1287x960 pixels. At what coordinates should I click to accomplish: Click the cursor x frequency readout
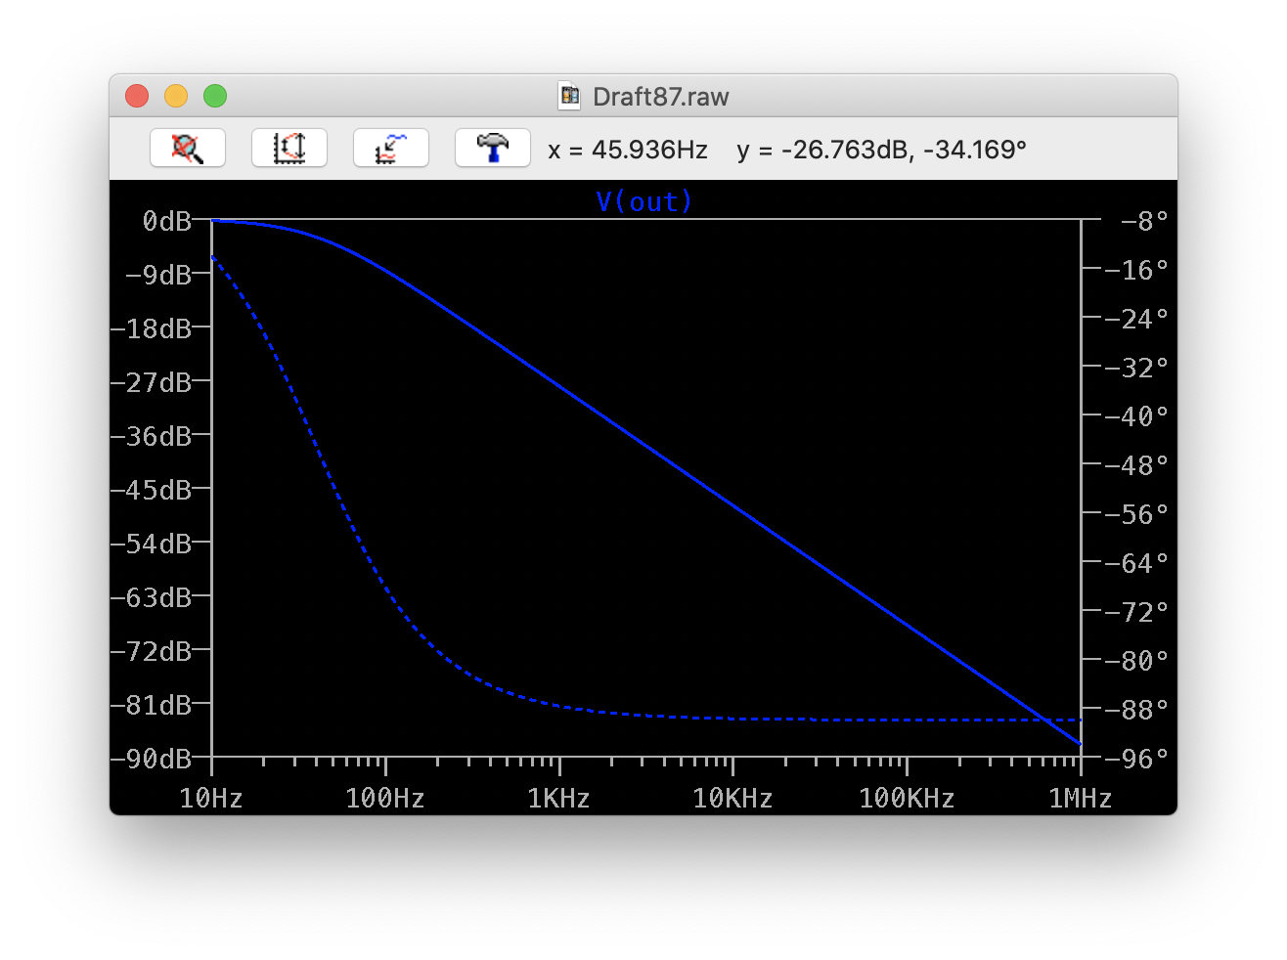(627, 150)
